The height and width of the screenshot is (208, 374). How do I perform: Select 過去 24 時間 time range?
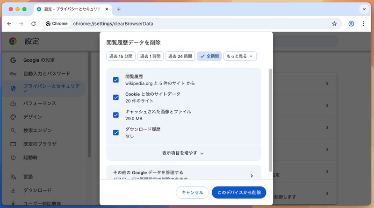tap(180, 56)
